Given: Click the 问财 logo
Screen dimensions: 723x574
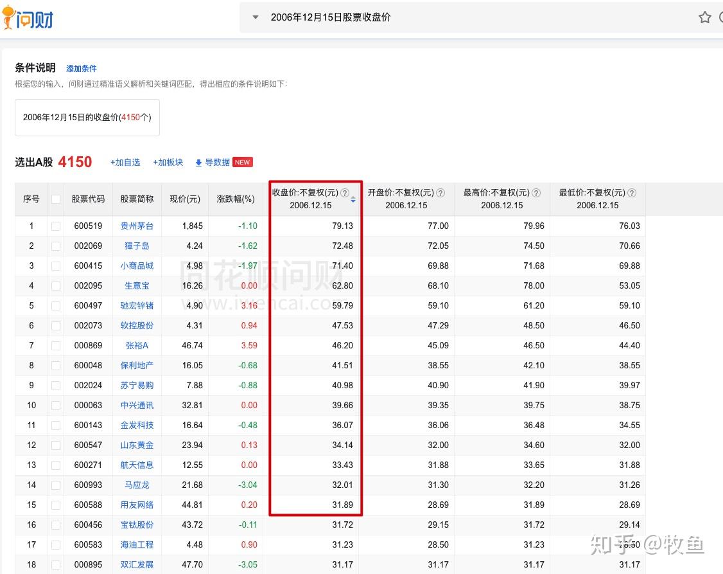Looking at the screenshot, I should click(28, 18).
